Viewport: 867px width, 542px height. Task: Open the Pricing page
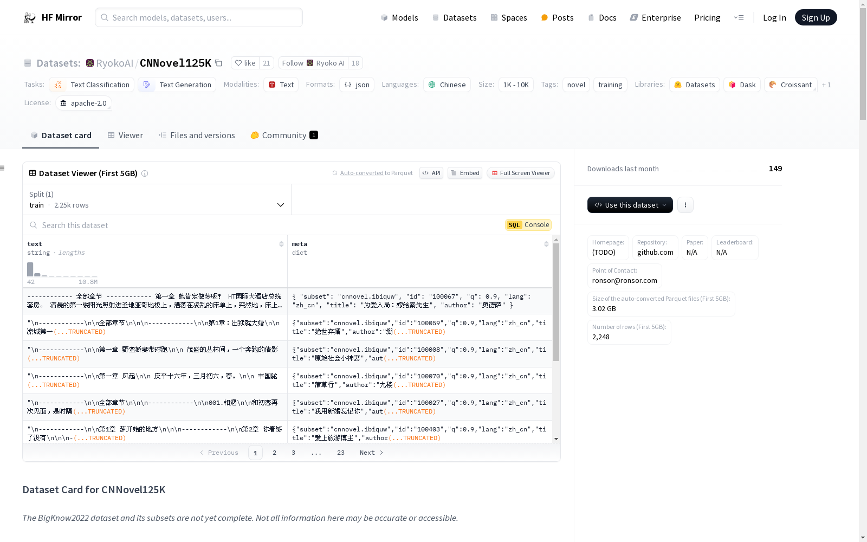tap(707, 17)
